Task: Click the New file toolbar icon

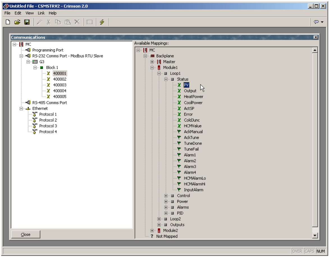Action: pos(8,22)
